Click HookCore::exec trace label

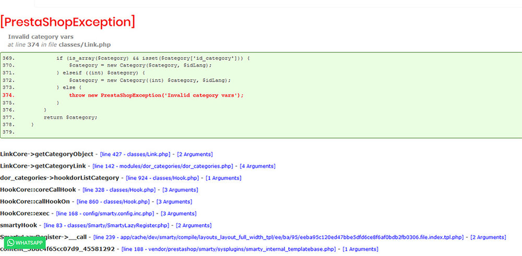click(x=25, y=213)
